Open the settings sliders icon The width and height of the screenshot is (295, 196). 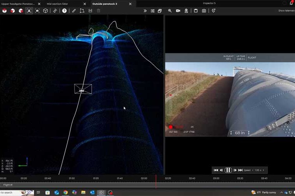point(153,11)
